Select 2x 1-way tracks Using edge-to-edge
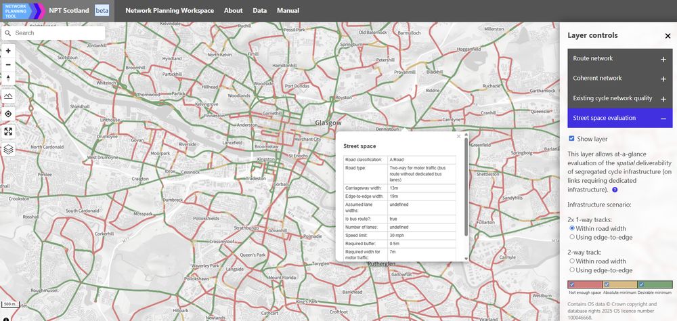677x321 pixels. pyautogui.click(x=572, y=237)
